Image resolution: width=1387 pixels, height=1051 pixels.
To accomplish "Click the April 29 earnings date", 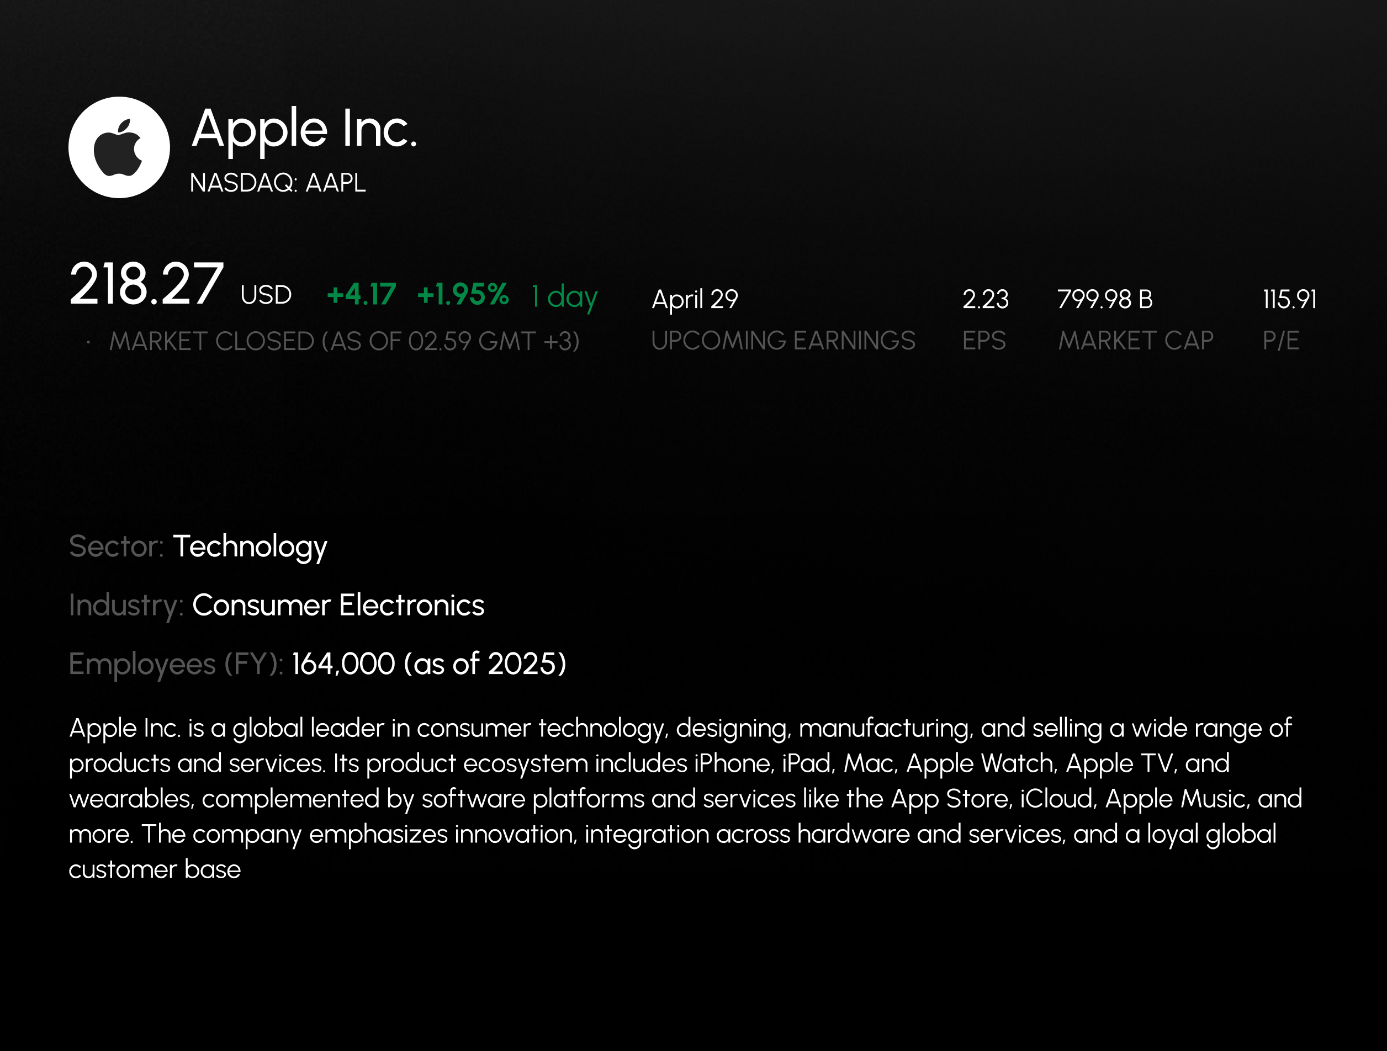I will click(x=695, y=300).
